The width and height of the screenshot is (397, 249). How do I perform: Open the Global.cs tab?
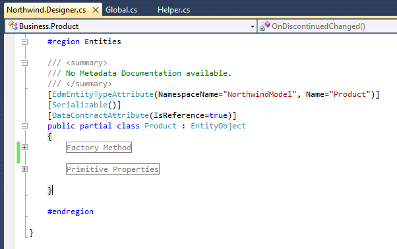pyautogui.click(x=121, y=10)
